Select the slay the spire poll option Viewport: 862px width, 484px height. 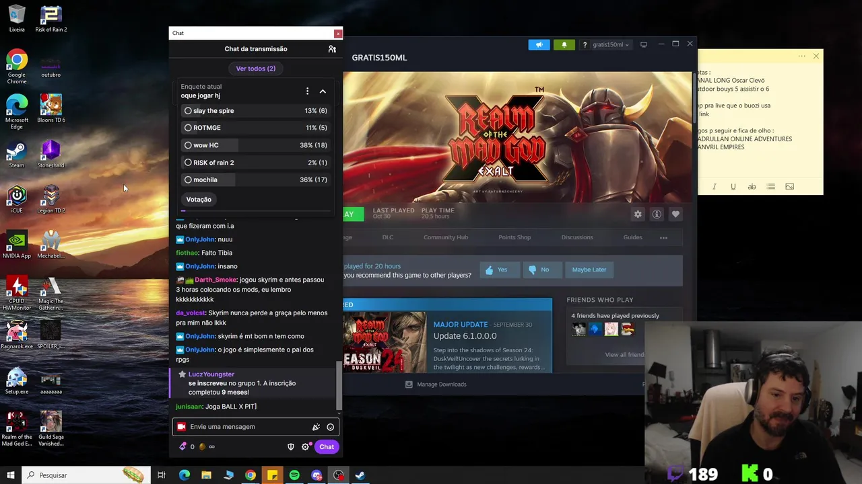click(x=256, y=111)
